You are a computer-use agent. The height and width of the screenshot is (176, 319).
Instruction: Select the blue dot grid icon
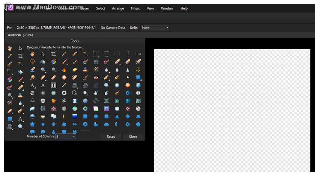click(128, 100)
